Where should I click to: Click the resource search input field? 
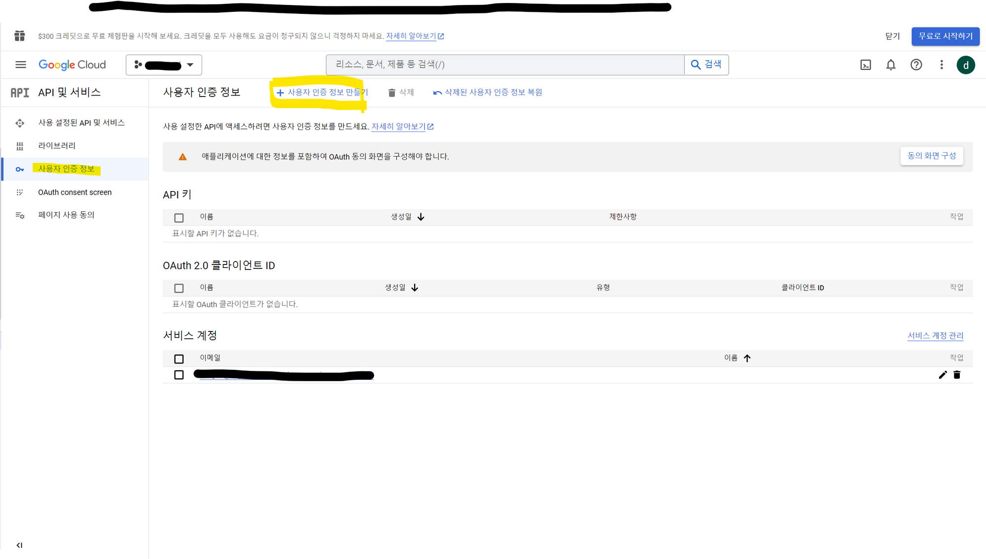[505, 65]
